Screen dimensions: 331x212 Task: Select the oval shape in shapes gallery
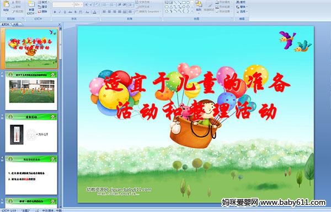coord(188,3)
